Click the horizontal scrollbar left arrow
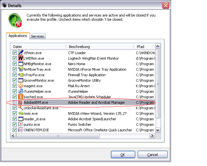Screen dimensions: 207x166 click(13, 136)
